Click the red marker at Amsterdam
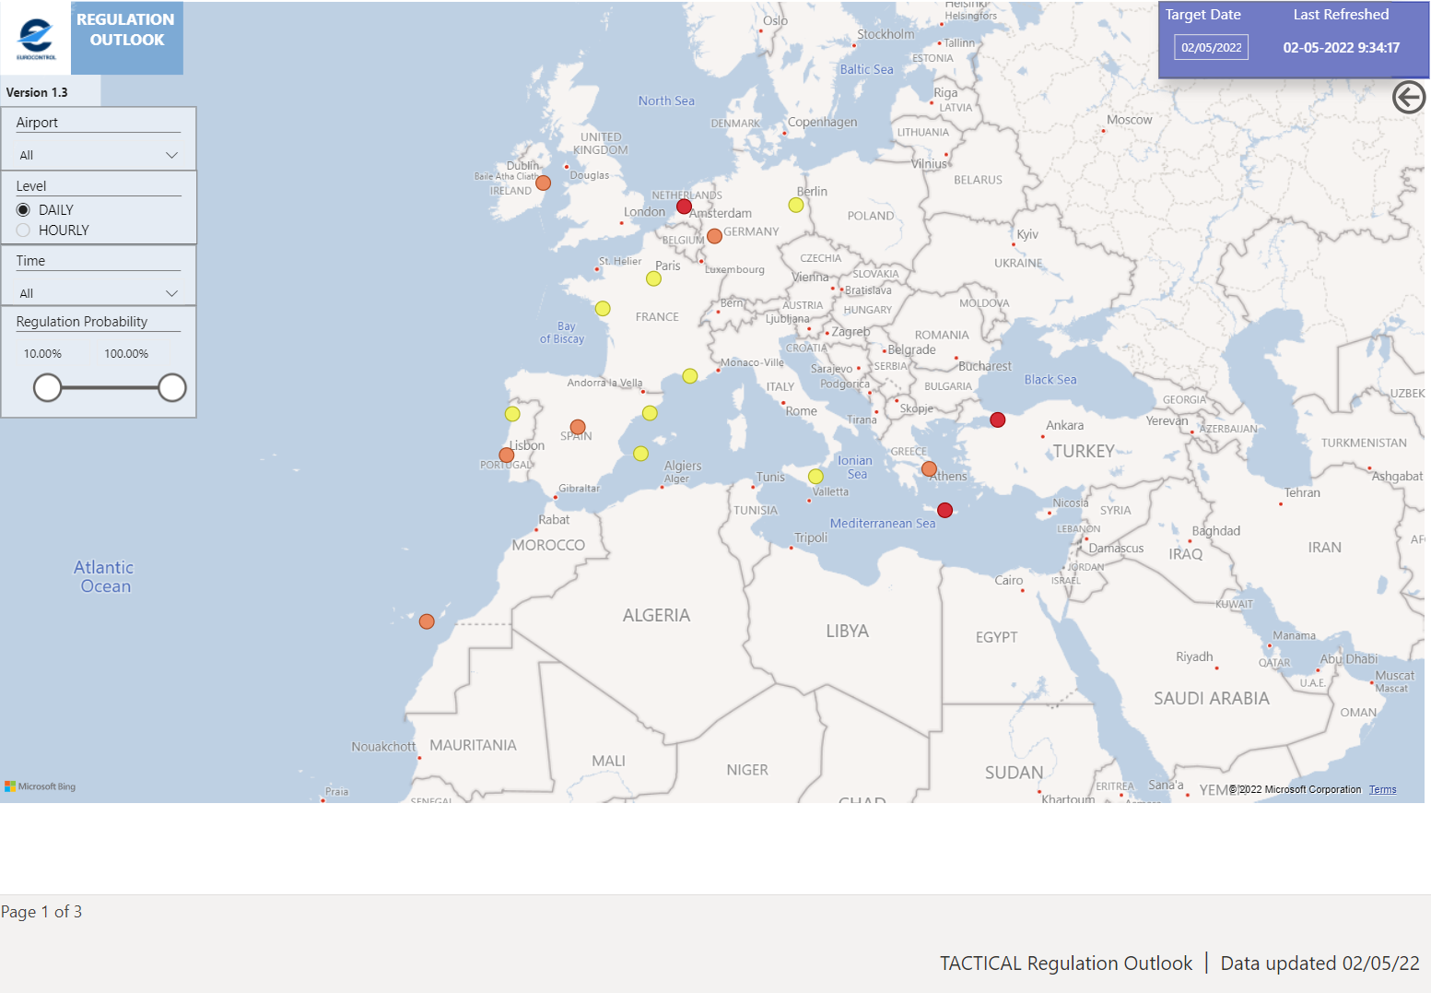The image size is (1431, 993). (684, 207)
